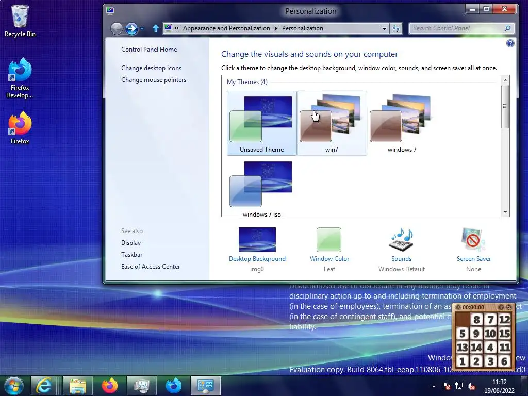This screenshot has width=528, height=396.
Task: Pause the puzzle gadget timer icon
Action: click(x=458, y=307)
